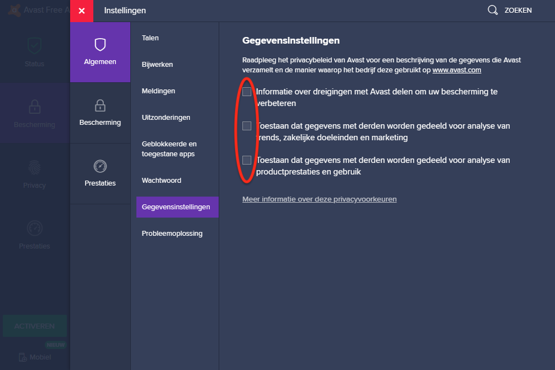The height and width of the screenshot is (370, 555).
Task: Open the Bescherming padlock section
Action: point(100,105)
